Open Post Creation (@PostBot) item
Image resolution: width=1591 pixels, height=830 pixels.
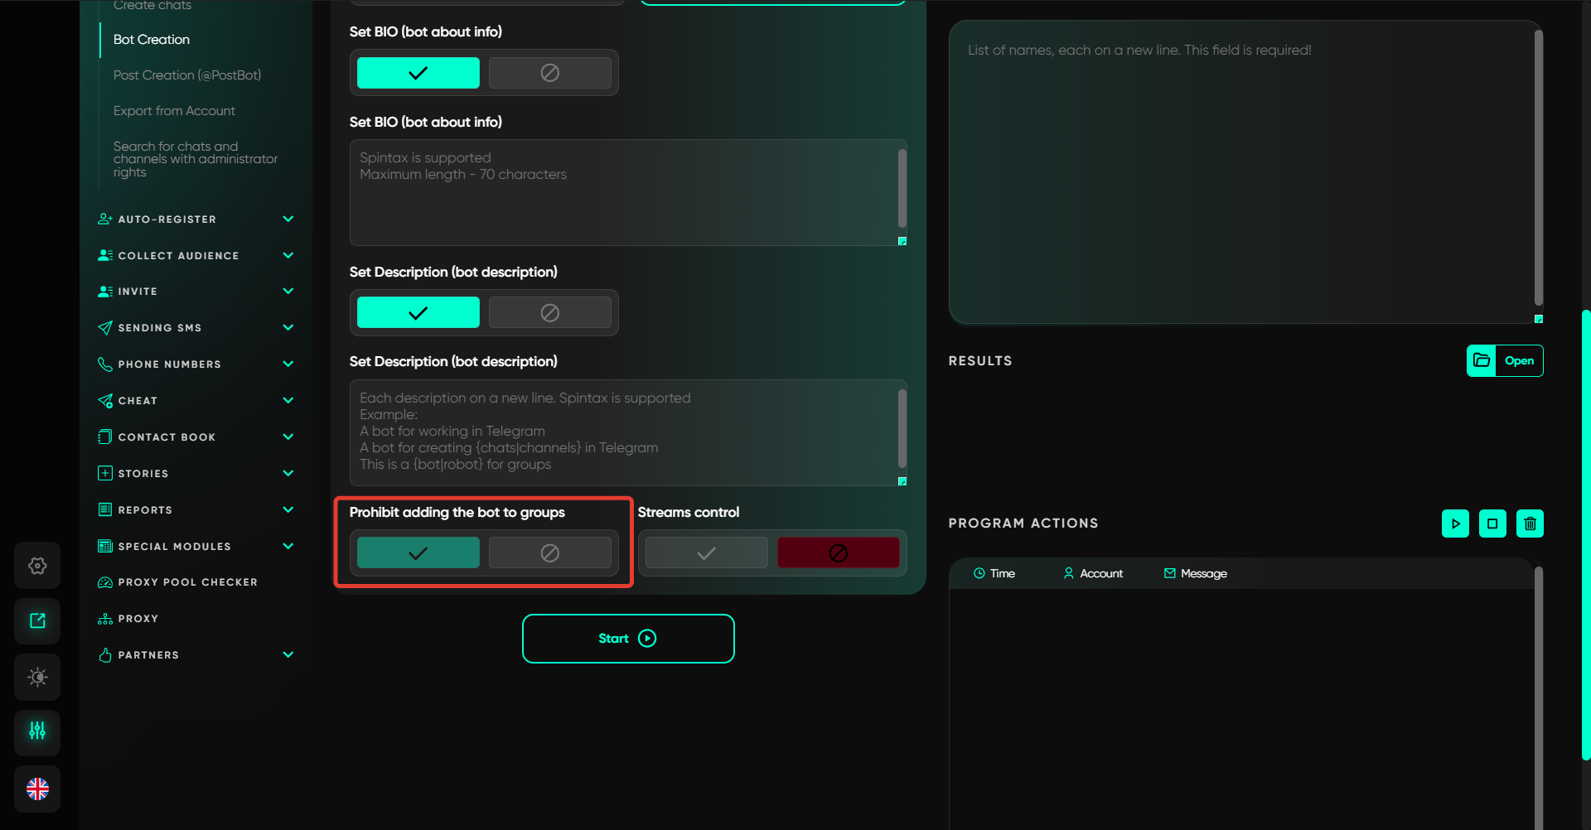(187, 75)
